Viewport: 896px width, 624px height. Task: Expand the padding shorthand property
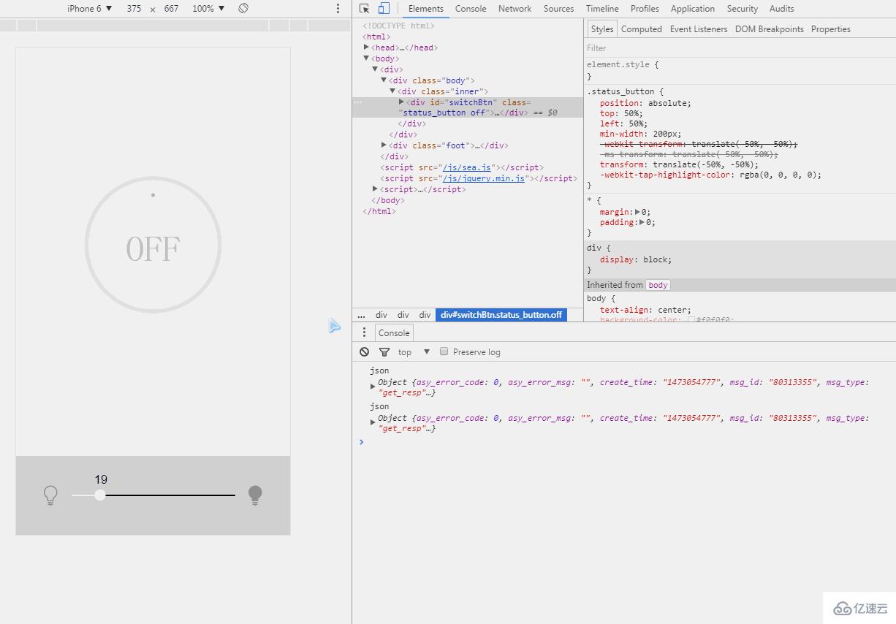tap(642, 222)
